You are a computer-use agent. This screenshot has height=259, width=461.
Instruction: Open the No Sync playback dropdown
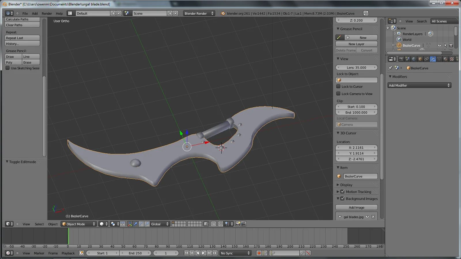[x=235, y=253]
